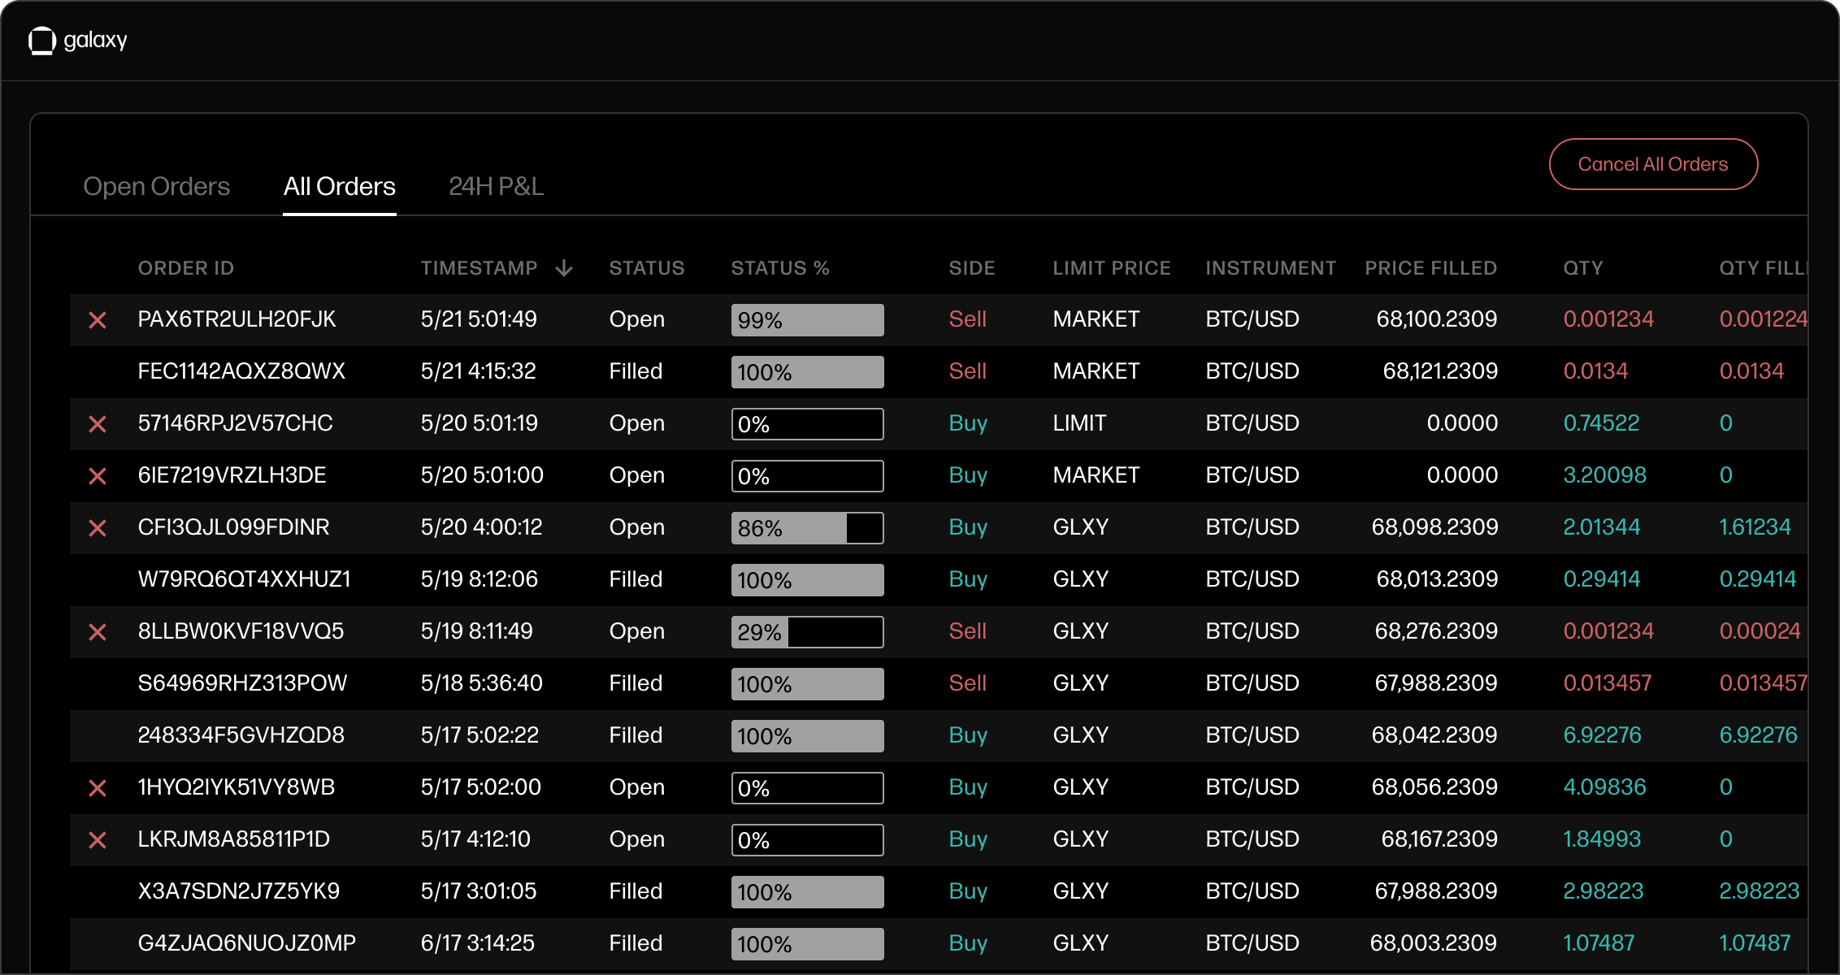The image size is (1840, 975).
Task: Click the 29% progress bar for 8LLBW0KVF18VVQ5
Action: pyautogui.click(x=808, y=632)
